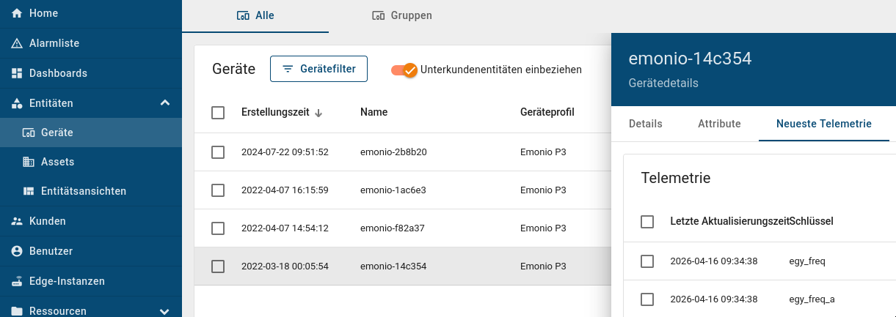Screen dimensions: 896x317
Task: Toggle Unterkundenentitäten einbeziehen switch
Action: (x=404, y=70)
